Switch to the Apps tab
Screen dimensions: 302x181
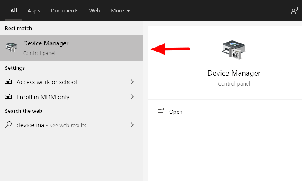34,11
